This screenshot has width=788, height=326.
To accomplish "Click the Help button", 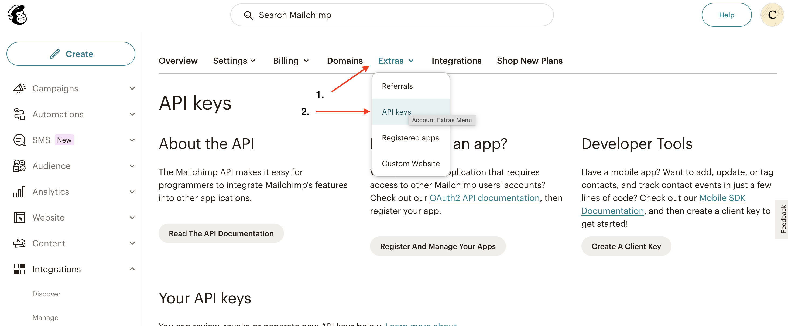I will click(x=727, y=15).
